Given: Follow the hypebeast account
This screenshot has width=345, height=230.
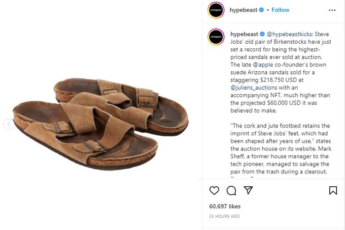Looking at the screenshot, I should click(x=280, y=10).
